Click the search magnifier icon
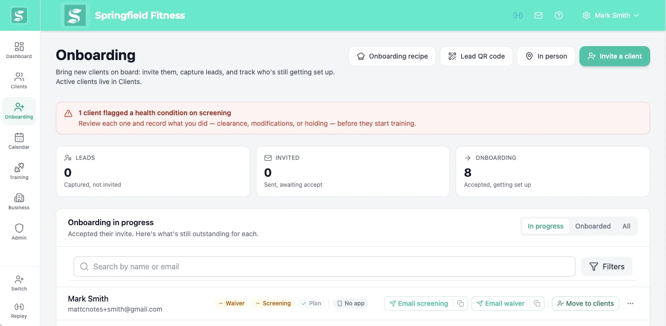This screenshot has height=326, width=666. tap(84, 266)
